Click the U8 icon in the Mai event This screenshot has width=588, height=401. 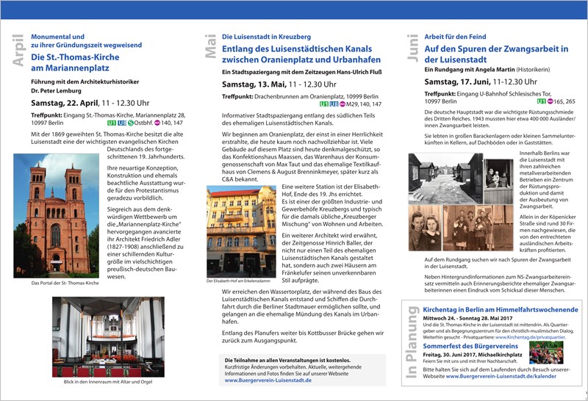coord(335,104)
